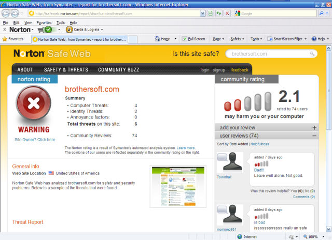This screenshot has width=332, height=240.
Task: Open the Favorites star panel
Action: 13,39
